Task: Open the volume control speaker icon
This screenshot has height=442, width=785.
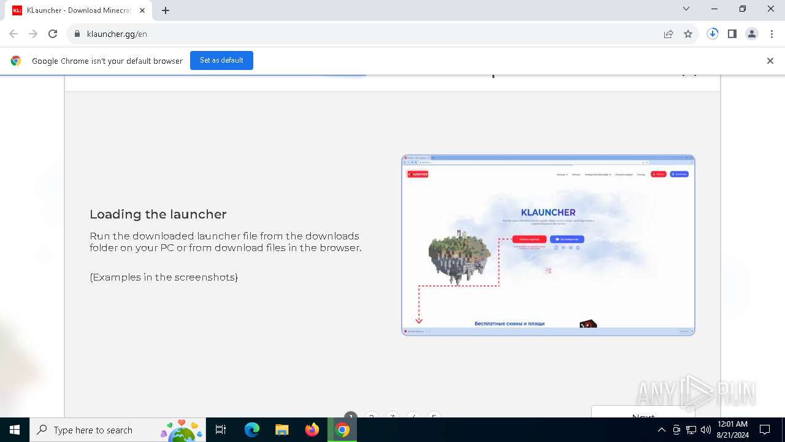Action: (706, 430)
